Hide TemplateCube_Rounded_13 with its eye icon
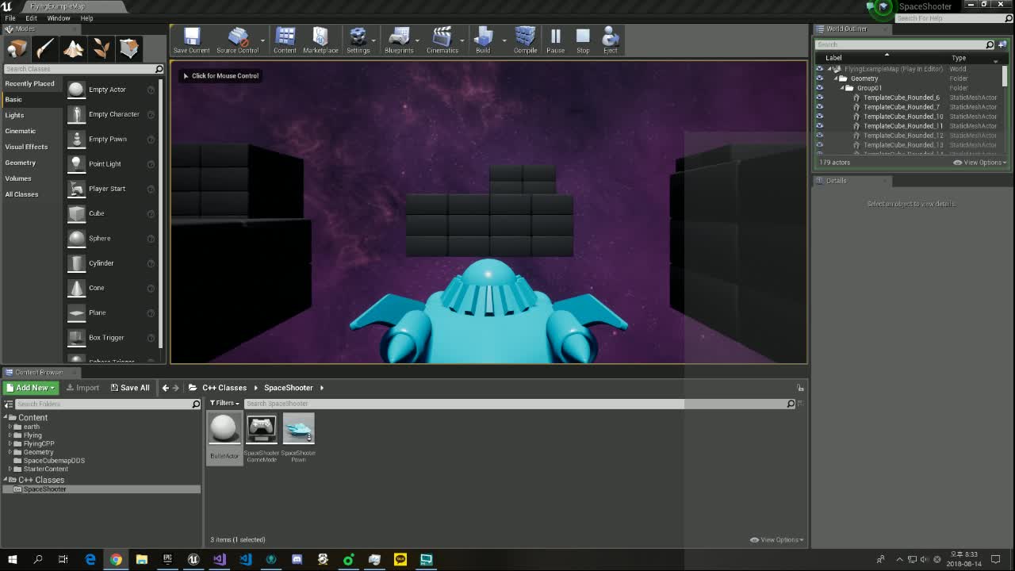The width and height of the screenshot is (1015, 571). (x=819, y=145)
